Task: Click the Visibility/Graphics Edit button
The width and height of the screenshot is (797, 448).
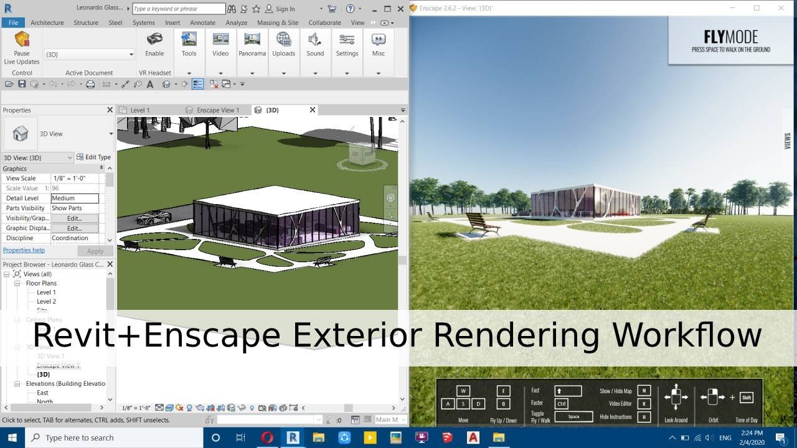Action: (75, 218)
